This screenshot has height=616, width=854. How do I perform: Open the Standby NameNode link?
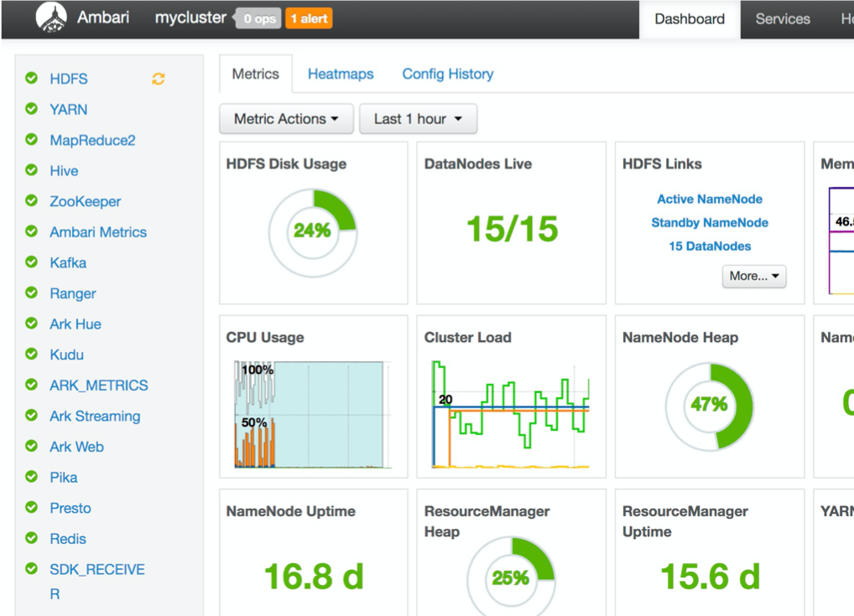710,223
